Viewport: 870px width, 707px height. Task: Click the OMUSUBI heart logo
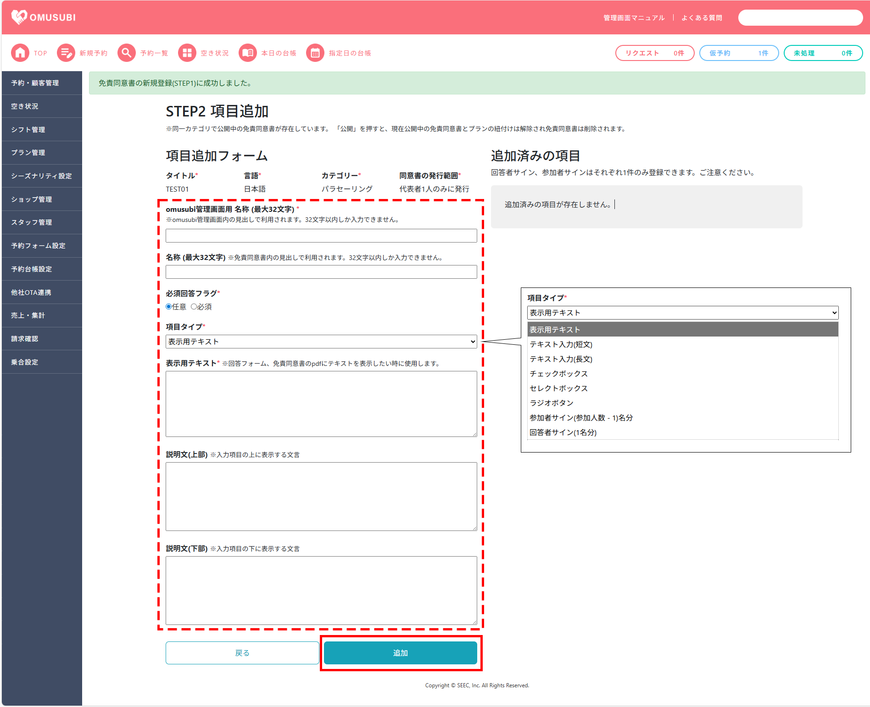click(19, 17)
